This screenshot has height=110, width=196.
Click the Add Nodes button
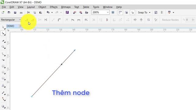point(26,20)
